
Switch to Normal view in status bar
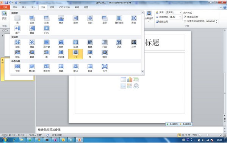179,135
